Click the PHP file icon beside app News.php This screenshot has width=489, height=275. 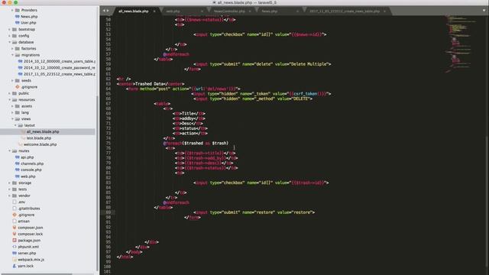[x=18, y=17]
